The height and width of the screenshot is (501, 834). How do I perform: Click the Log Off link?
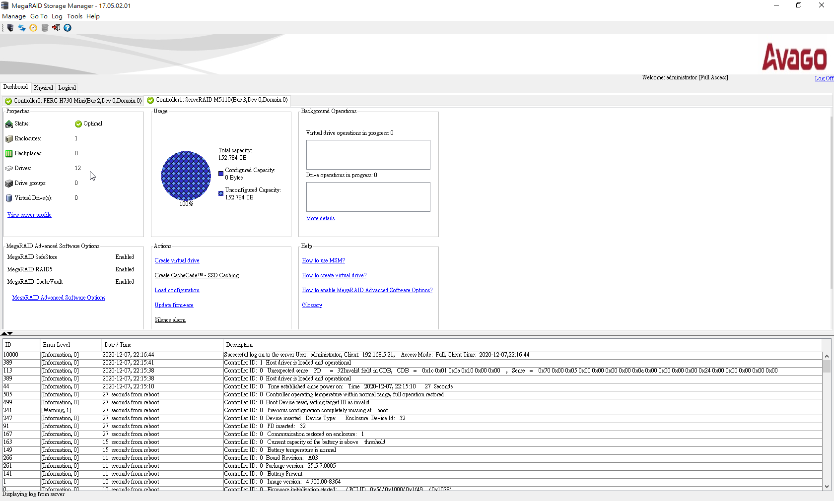point(824,78)
